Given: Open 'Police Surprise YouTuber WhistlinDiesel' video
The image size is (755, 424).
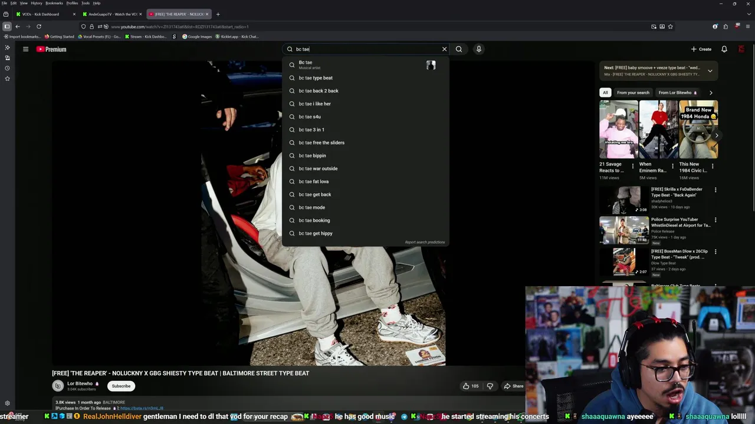Looking at the screenshot, I should coord(624,230).
